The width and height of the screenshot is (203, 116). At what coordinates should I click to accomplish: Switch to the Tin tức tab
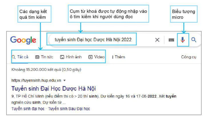(44, 57)
